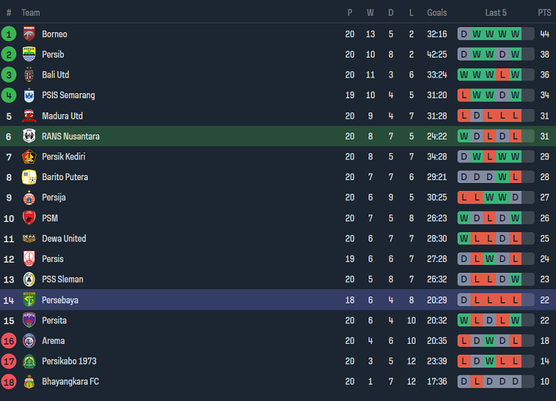
Task: Click the Arema team crest
Action: [29, 341]
